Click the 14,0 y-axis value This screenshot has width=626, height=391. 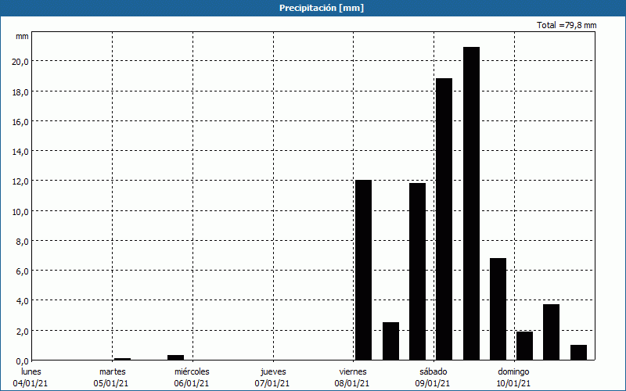20,152
